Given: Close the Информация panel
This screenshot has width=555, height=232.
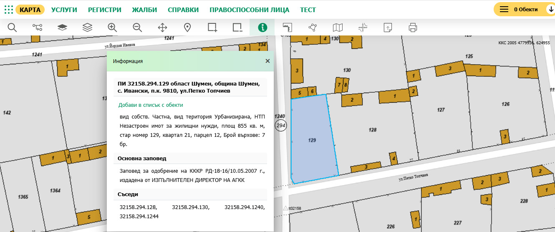Looking at the screenshot, I should tap(267, 61).
